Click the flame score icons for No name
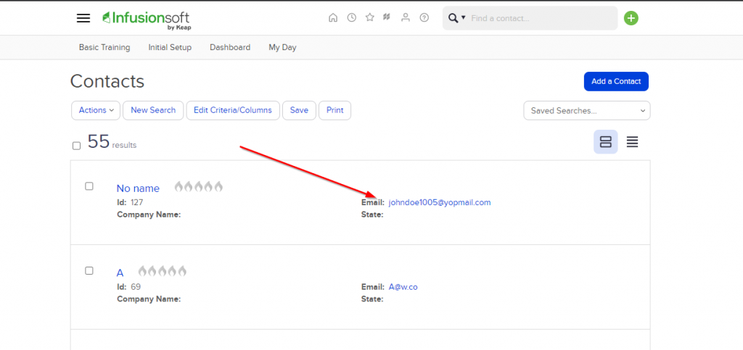Image resolution: width=743 pixels, height=350 pixels. point(199,186)
